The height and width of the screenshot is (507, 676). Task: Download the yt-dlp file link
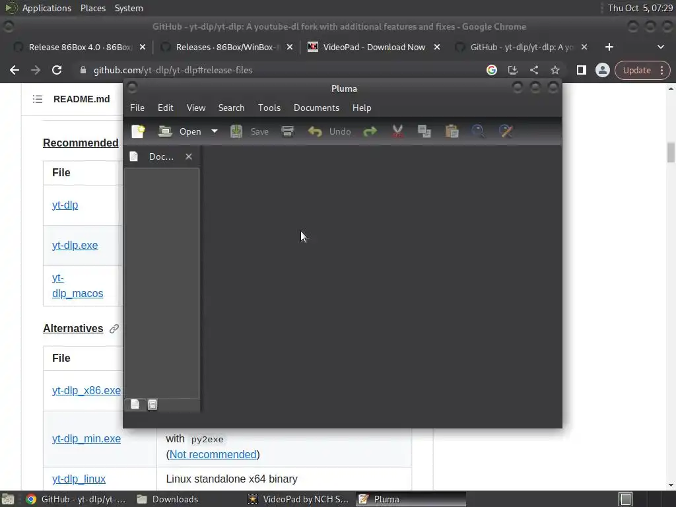[65, 205]
